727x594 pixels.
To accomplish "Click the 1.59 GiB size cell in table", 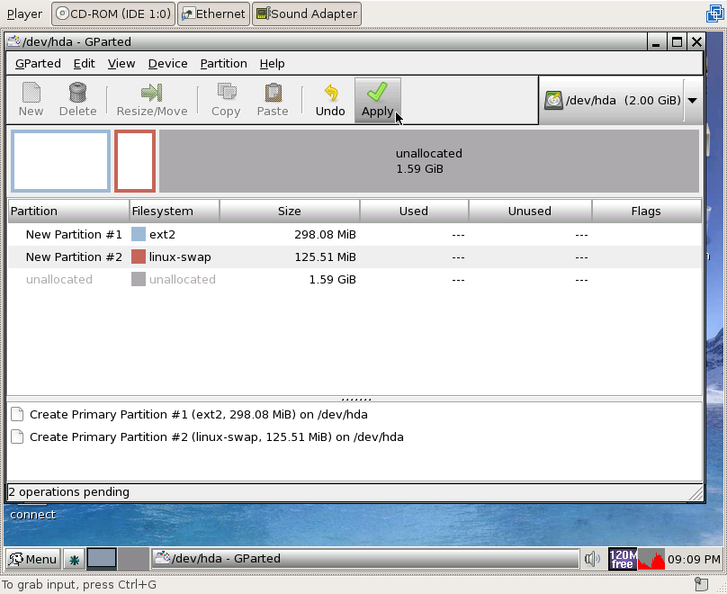I will 332,279.
